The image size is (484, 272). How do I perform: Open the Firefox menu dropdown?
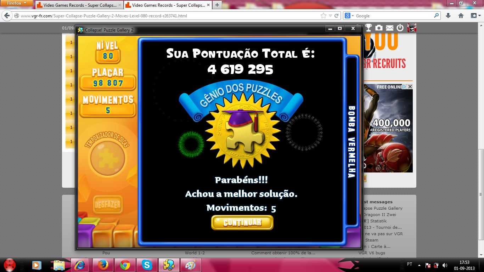(17, 3)
